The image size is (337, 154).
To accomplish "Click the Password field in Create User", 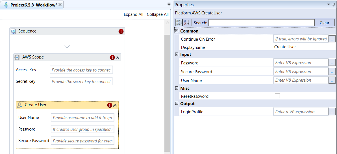I will pos(82,129).
